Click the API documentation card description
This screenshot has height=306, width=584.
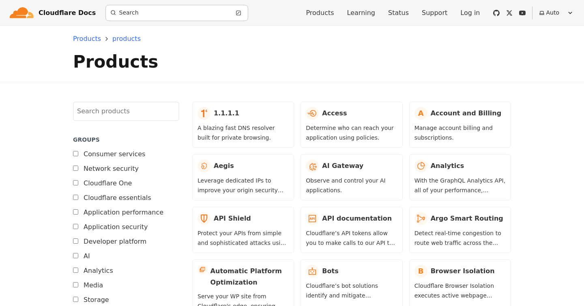click(x=350, y=238)
